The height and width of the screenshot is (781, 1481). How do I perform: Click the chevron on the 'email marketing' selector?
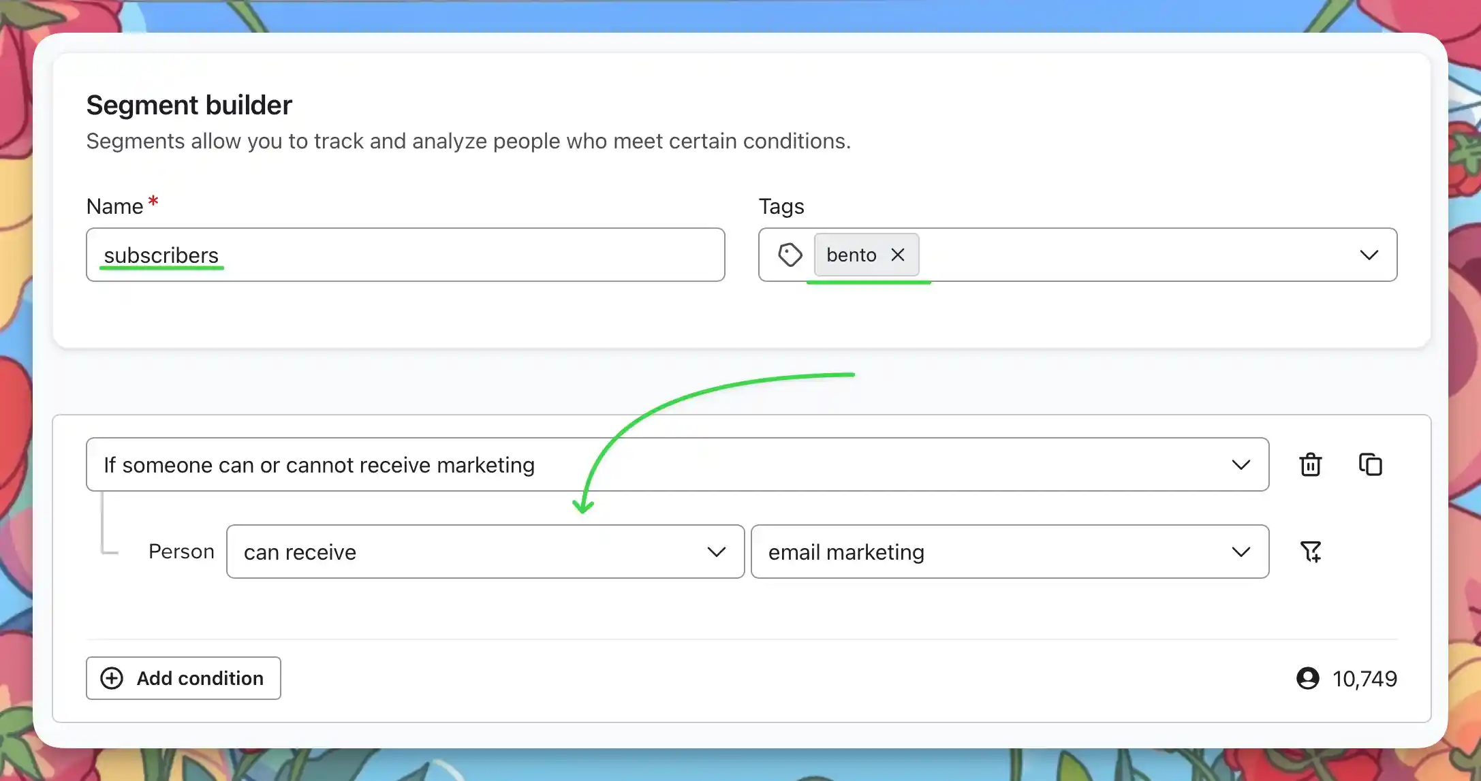click(x=1241, y=552)
